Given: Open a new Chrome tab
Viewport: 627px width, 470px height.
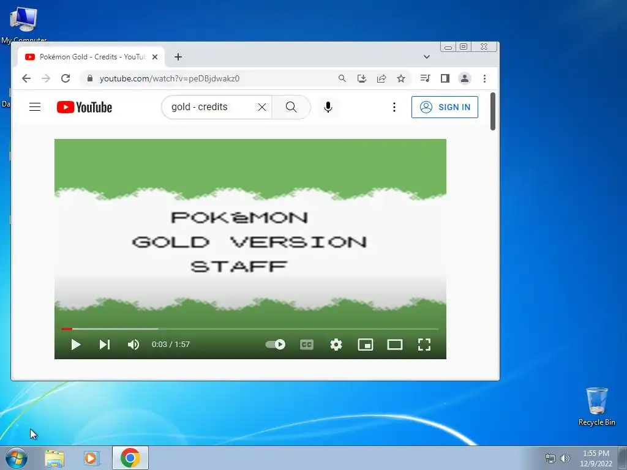Looking at the screenshot, I should pyautogui.click(x=178, y=57).
